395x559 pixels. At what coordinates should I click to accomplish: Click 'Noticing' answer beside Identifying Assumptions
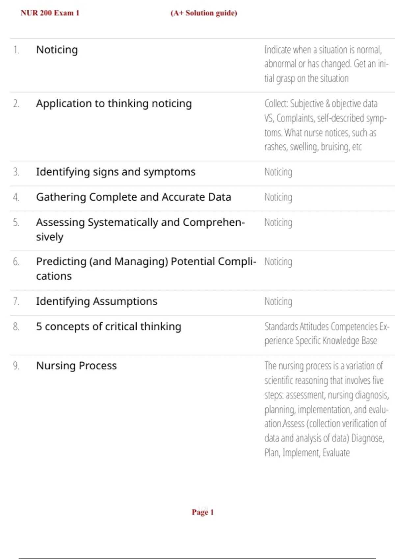(x=278, y=302)
